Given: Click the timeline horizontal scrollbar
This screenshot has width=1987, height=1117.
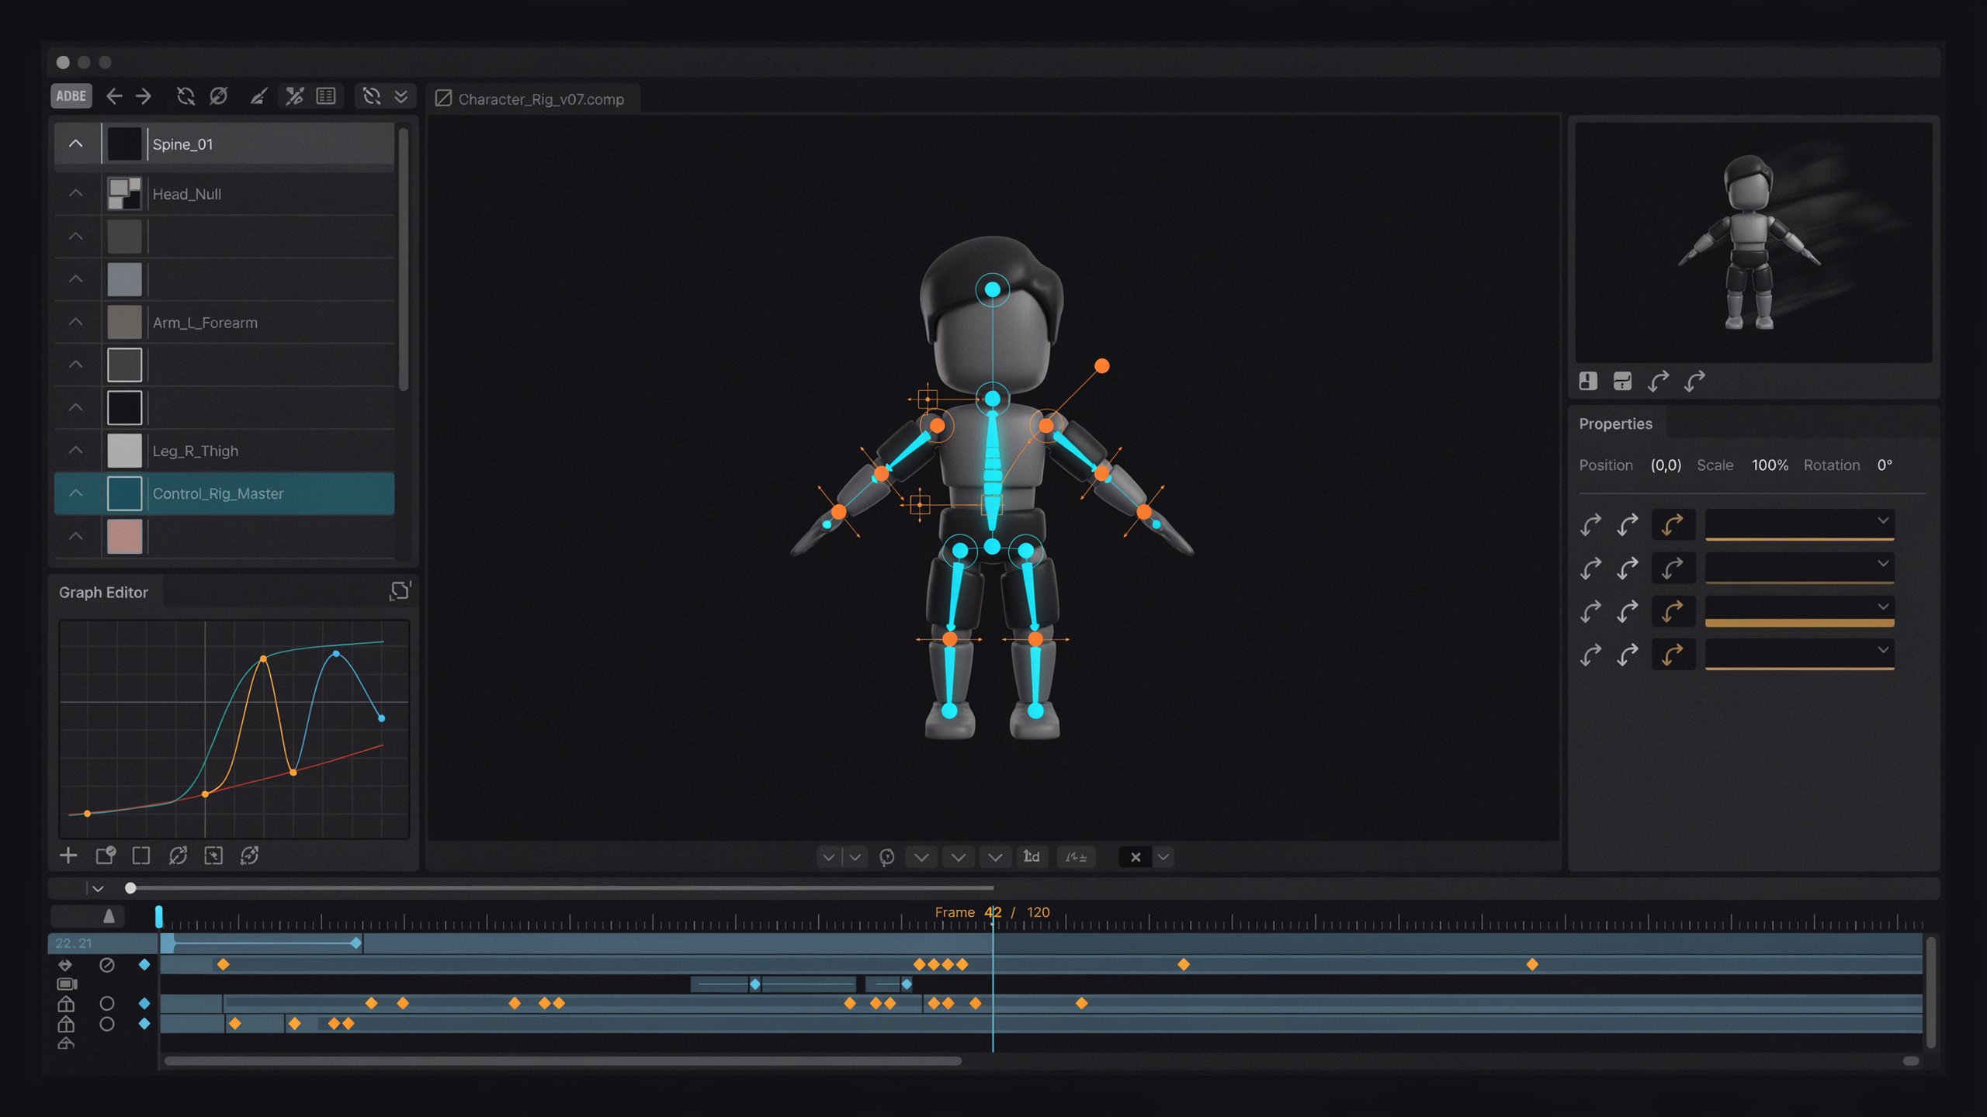Looking at the screenshot, I should pos(563,1061).
